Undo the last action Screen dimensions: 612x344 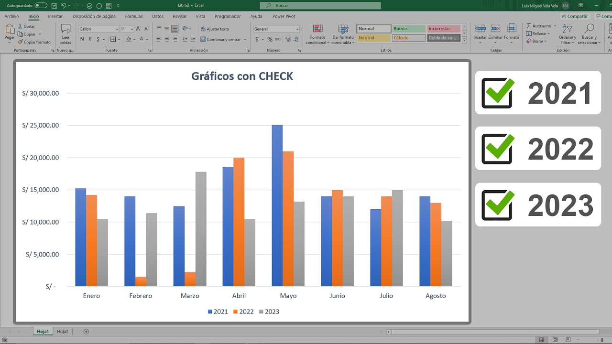(64, 6)
